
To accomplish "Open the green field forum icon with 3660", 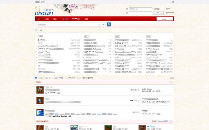I will (x=108, y=128).
